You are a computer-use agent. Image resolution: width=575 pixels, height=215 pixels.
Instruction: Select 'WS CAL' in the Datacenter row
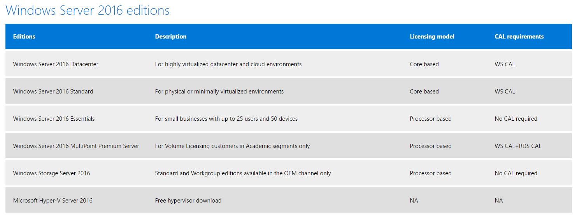(x=505, y=64)
